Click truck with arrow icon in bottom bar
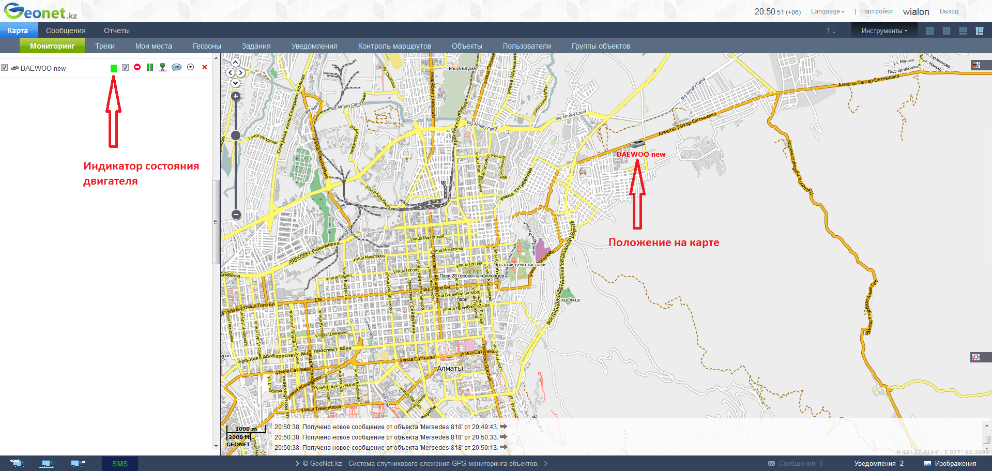This screenshot has width=992, height=471. pos(78,463)
